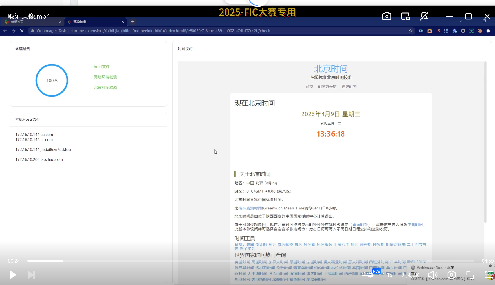
Task: Open the 俄罗斯时间 link
Action: [244, 268]
